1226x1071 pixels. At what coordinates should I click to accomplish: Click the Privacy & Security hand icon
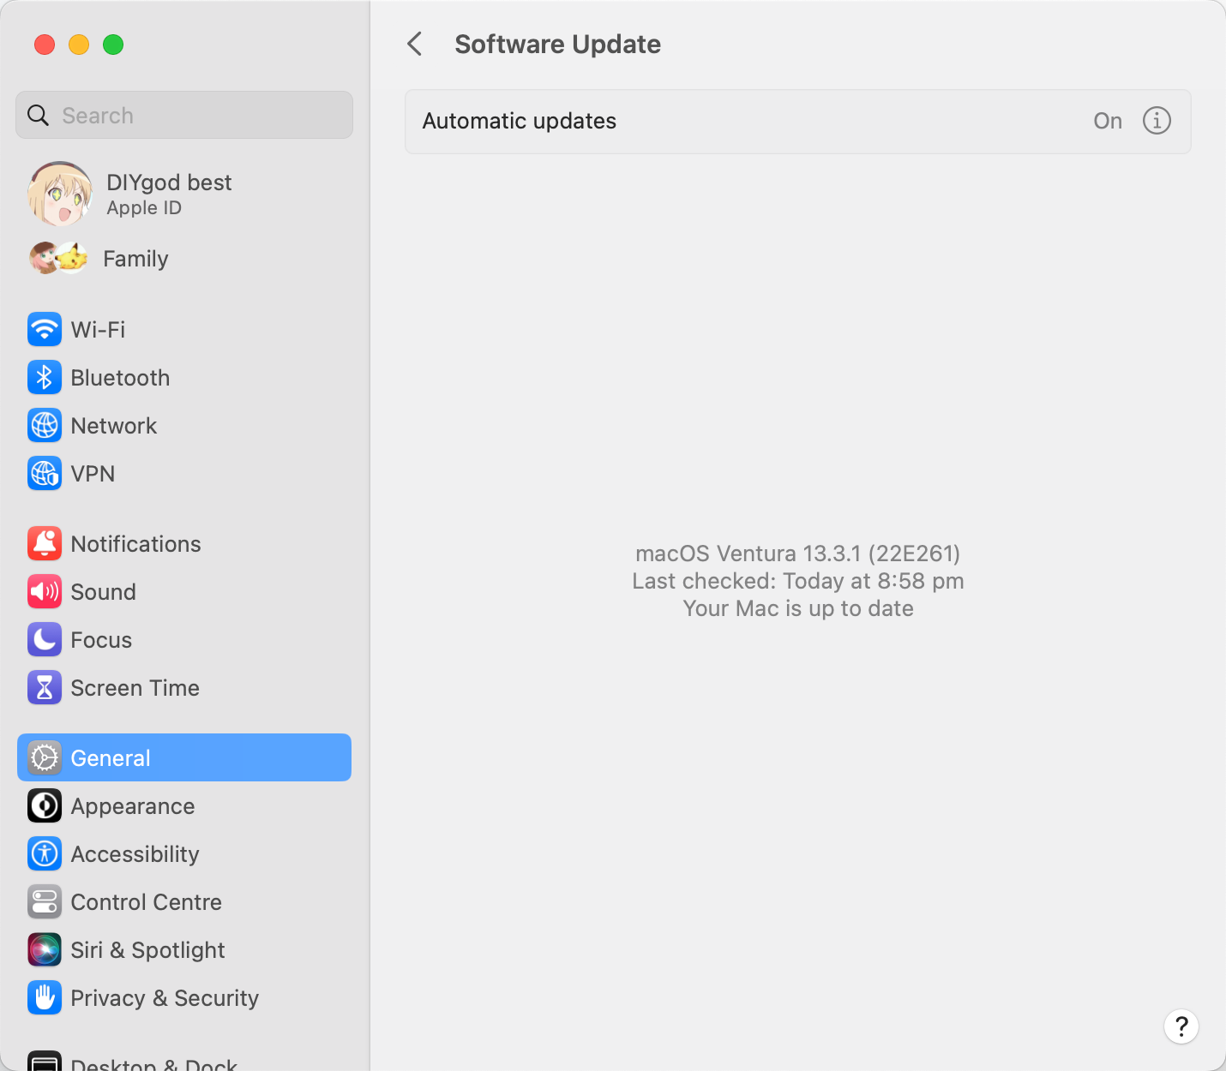coord(45,997)
